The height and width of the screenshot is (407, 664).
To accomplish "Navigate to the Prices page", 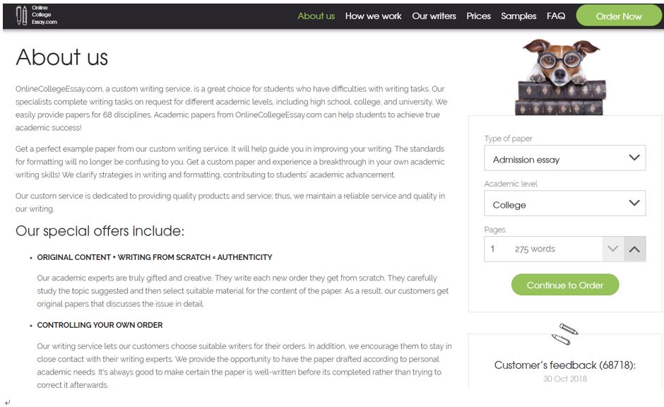I will pyautogui.click(x=478, y=16).
